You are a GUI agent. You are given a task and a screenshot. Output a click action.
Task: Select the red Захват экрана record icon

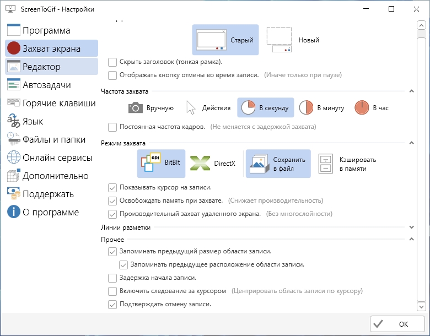coord(14,48)
